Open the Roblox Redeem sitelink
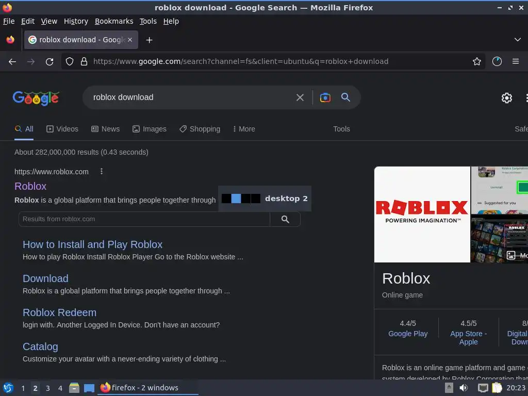528x396 pixels. click(60, 312)
